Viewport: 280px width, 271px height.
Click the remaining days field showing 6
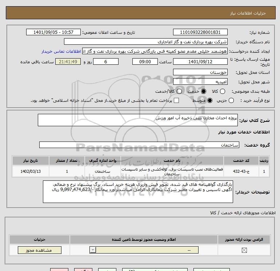[106, 61]
